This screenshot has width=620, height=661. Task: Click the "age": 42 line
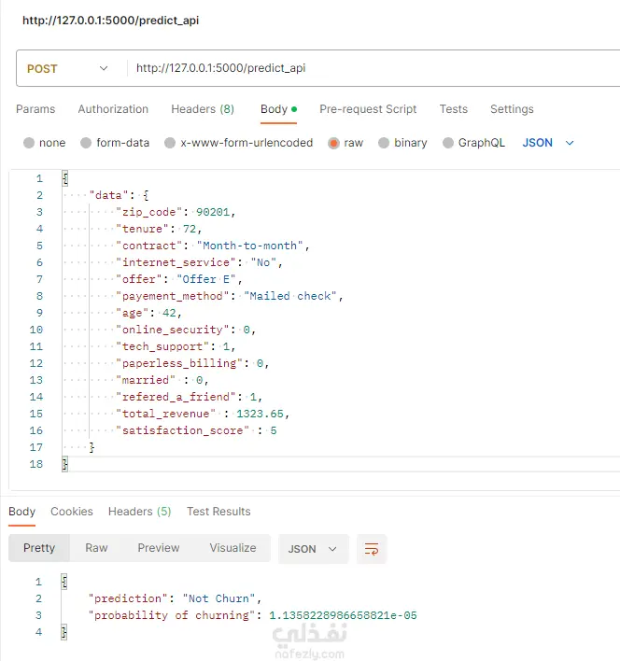(x=148, y=313)
